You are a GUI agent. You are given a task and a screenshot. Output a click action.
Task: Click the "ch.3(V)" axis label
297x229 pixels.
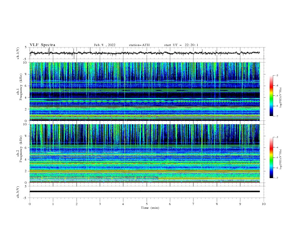point(18,192)
